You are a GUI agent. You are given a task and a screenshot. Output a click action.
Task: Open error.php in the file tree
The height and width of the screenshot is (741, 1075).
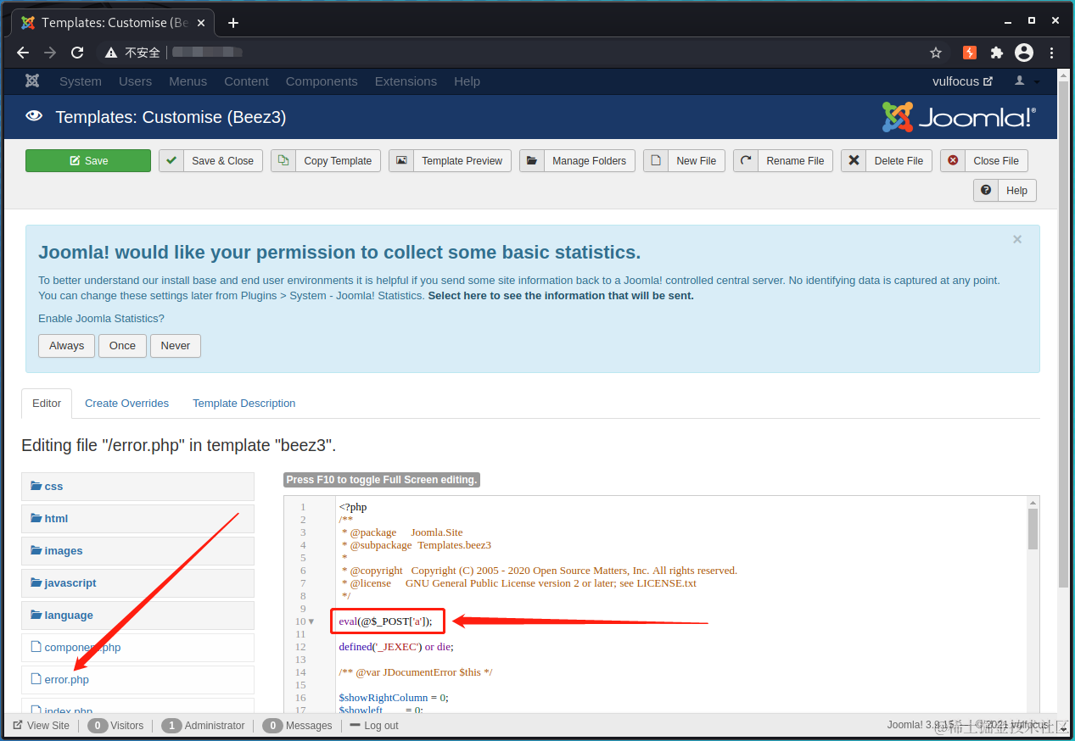(x=137, y=680)
